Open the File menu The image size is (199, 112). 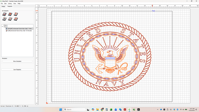[2, 3]
